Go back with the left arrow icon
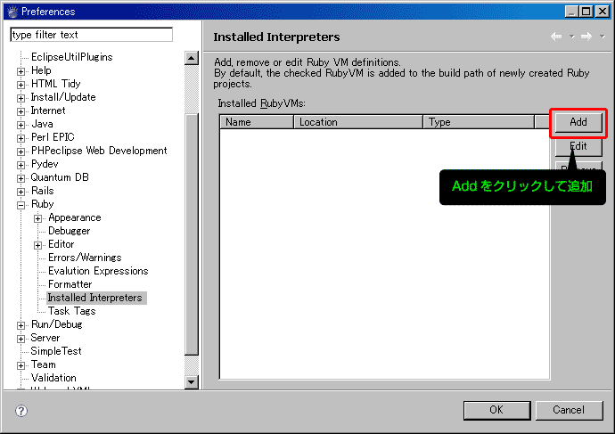Image resolution: width=615 pixels, height=434 pixels. pyautogui.click(x=556, y=37)
